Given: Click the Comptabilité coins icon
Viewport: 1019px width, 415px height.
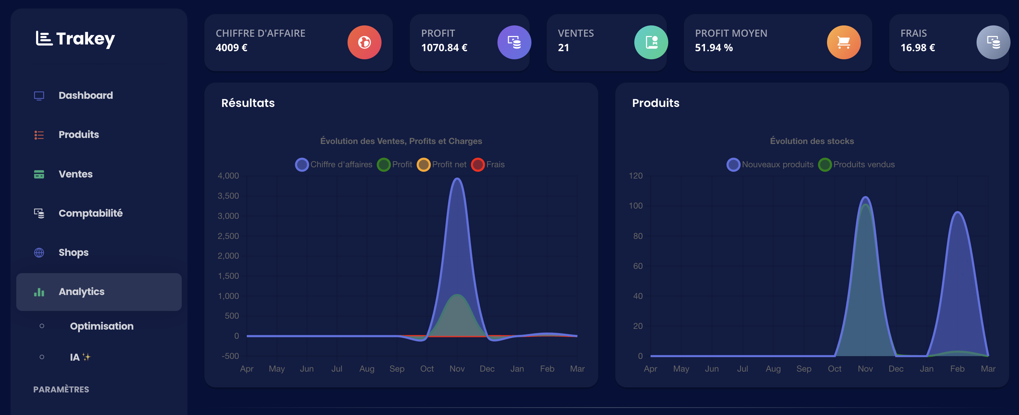Looking at the screenshot, I should pos(39,213).
